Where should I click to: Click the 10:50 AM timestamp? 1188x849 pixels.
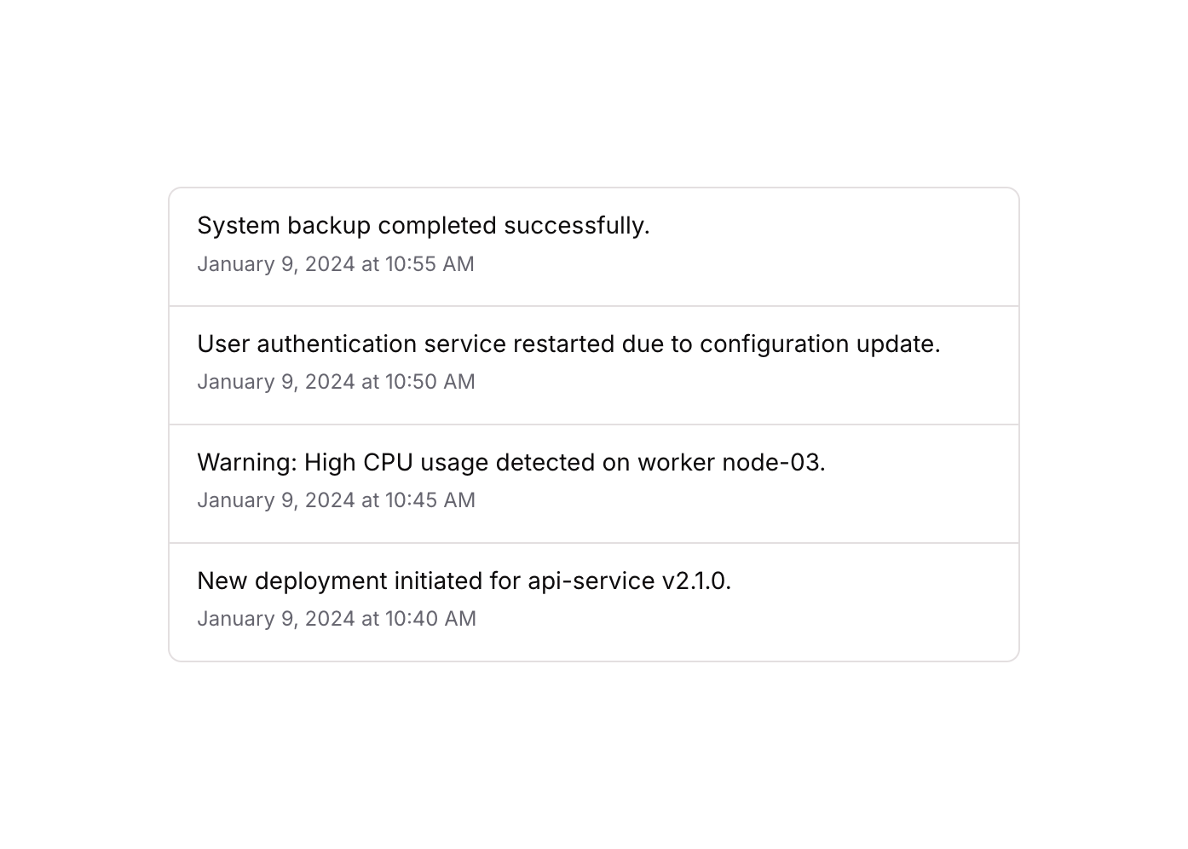coord(430,382)
